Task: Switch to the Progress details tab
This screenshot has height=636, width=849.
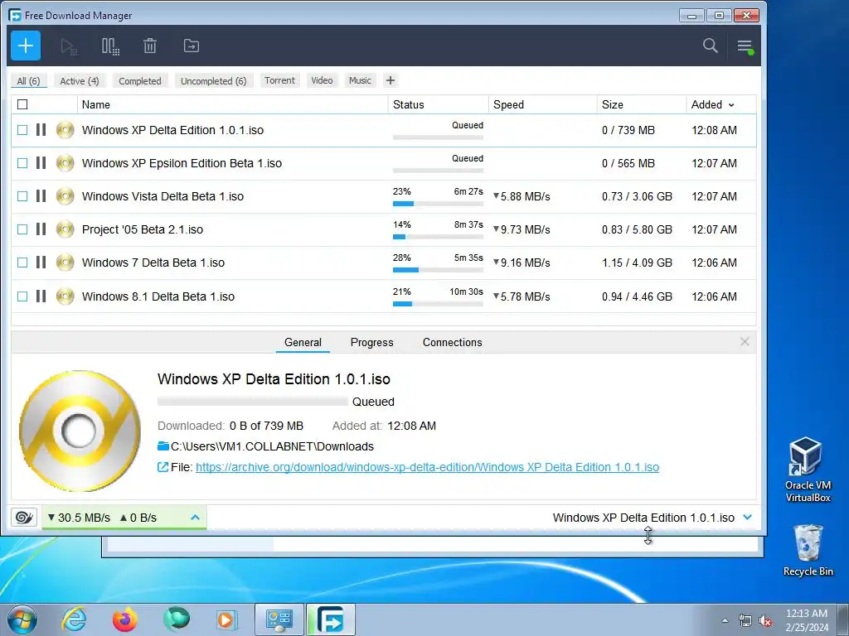Action: (372, 342)
